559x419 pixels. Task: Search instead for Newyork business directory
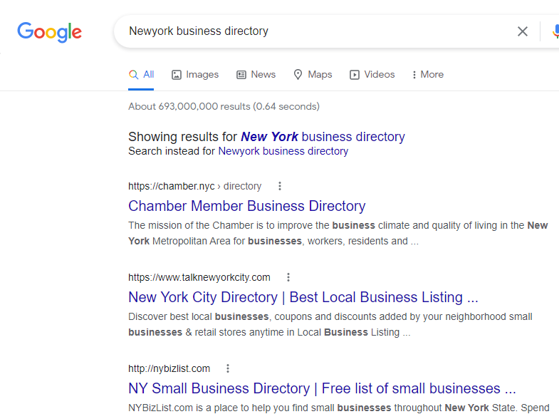[283, 151]
